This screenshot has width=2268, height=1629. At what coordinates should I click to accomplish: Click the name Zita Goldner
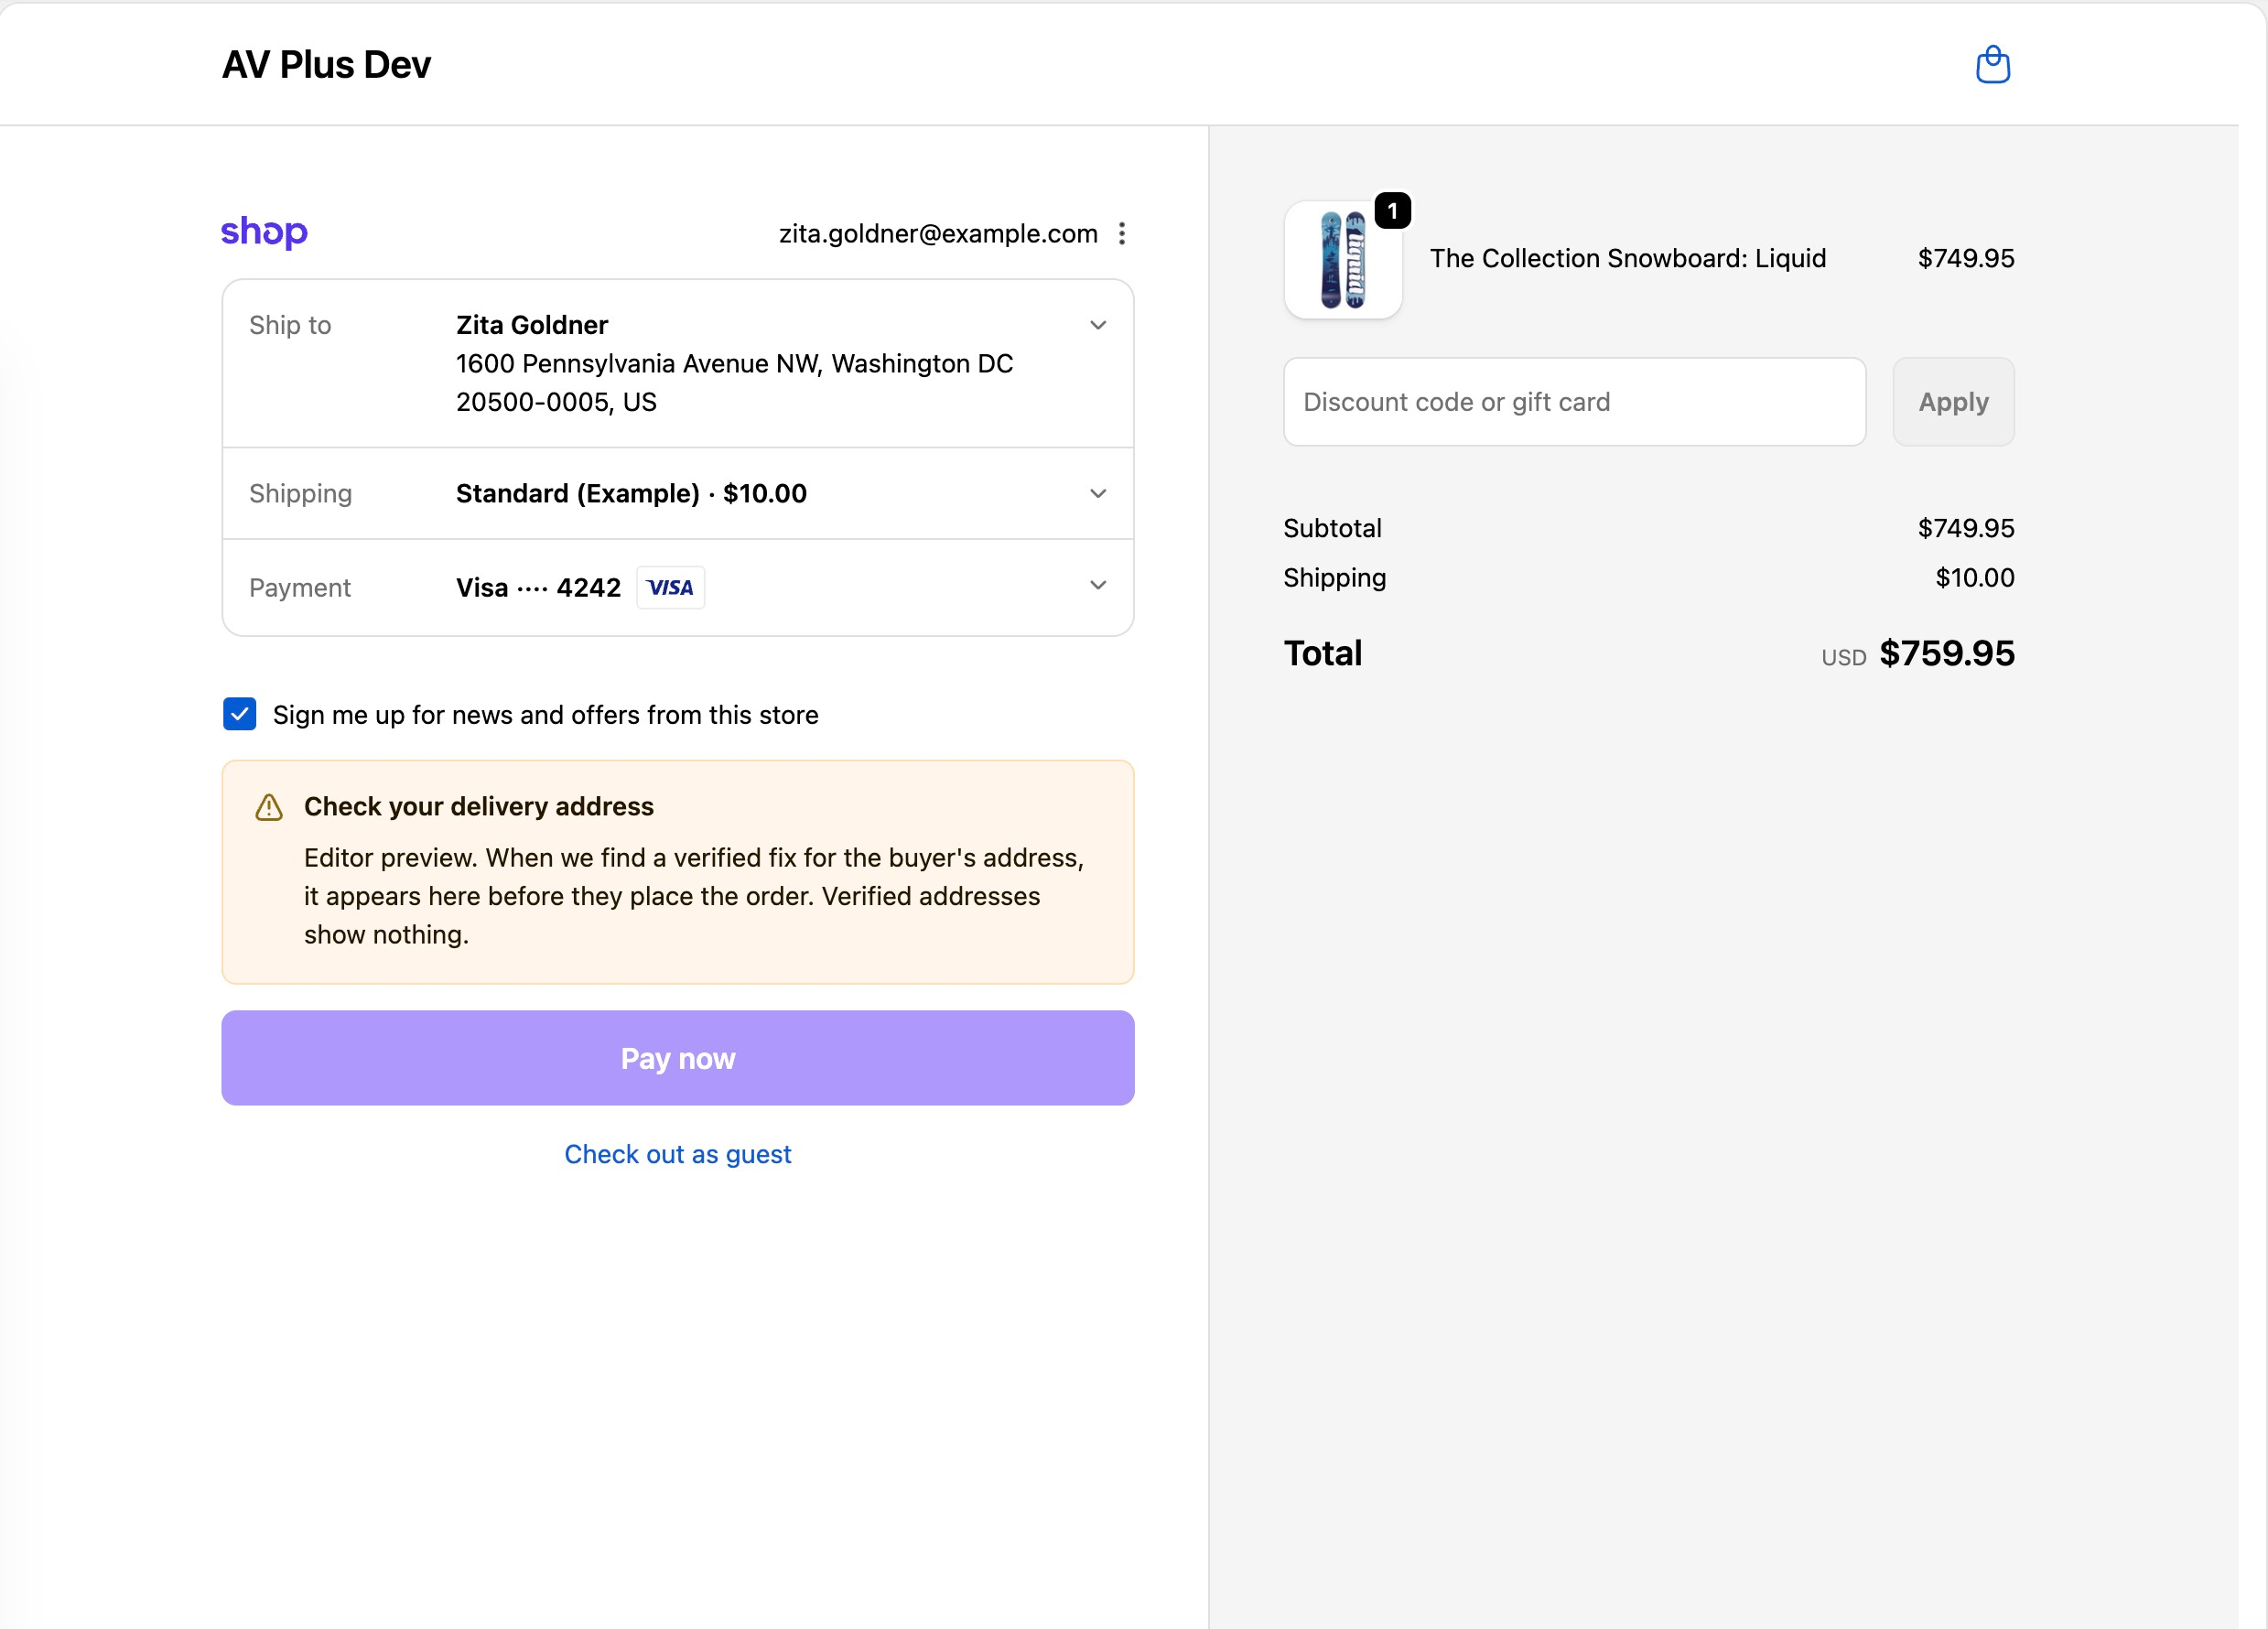coord(532,325)
